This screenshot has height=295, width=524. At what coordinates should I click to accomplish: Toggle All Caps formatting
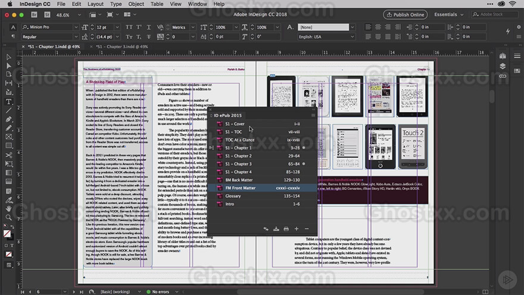[129, 27]
